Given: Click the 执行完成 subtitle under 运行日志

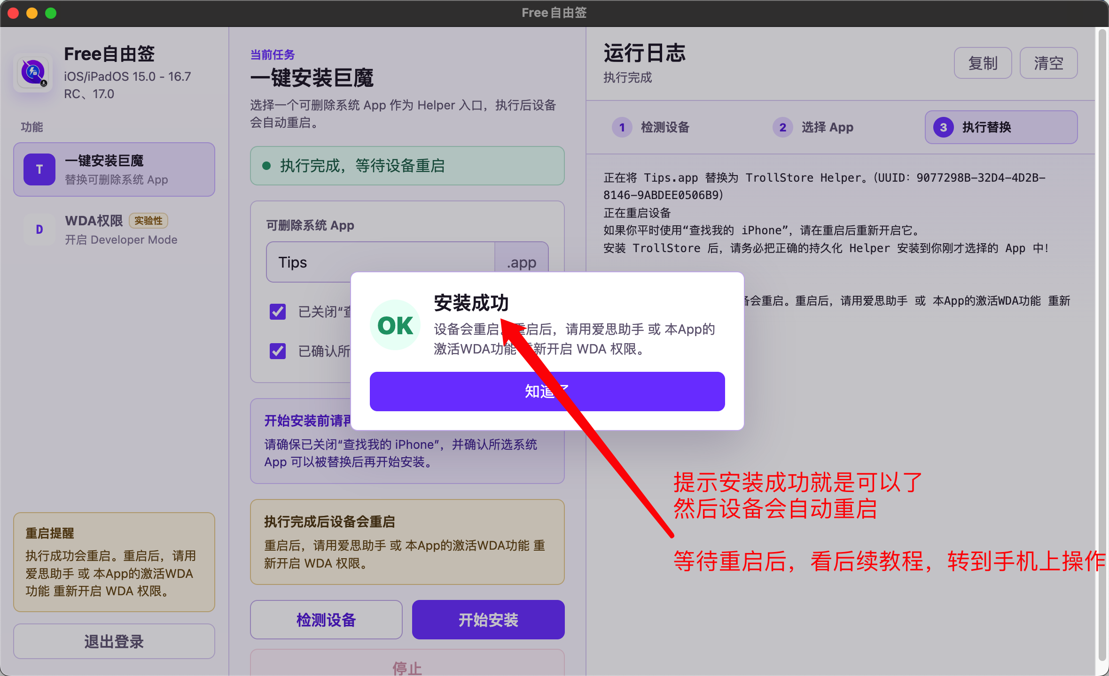Looking at the screenshot, I should pyautogui.click(x=628, y=77).
